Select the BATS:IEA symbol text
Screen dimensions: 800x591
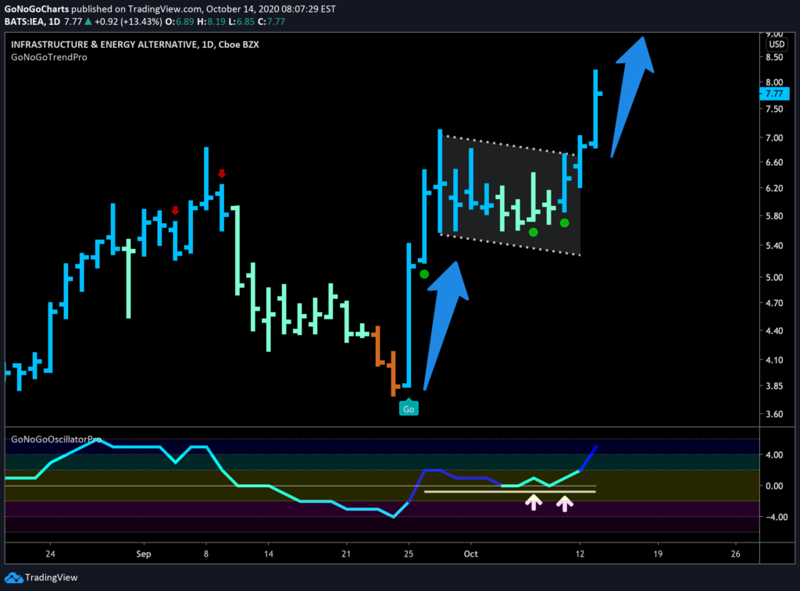(x=24, y=22)
